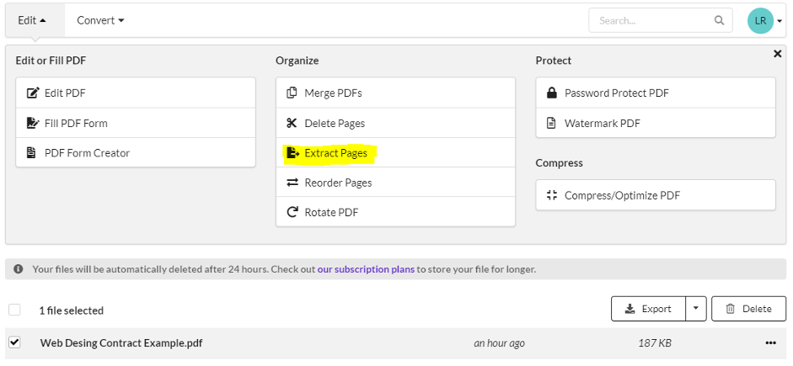This screenshot has height=366, width=793.
Task: Choose the Watermark PDF option
Action: tap(656, 123)
